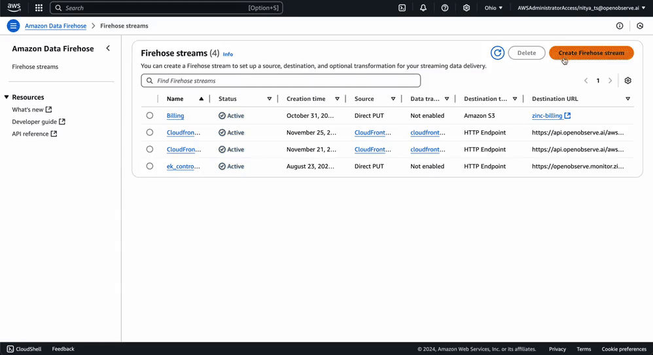Open Cookie preferences in the footer
The image size is (653, 355).
tap(624, 348)
